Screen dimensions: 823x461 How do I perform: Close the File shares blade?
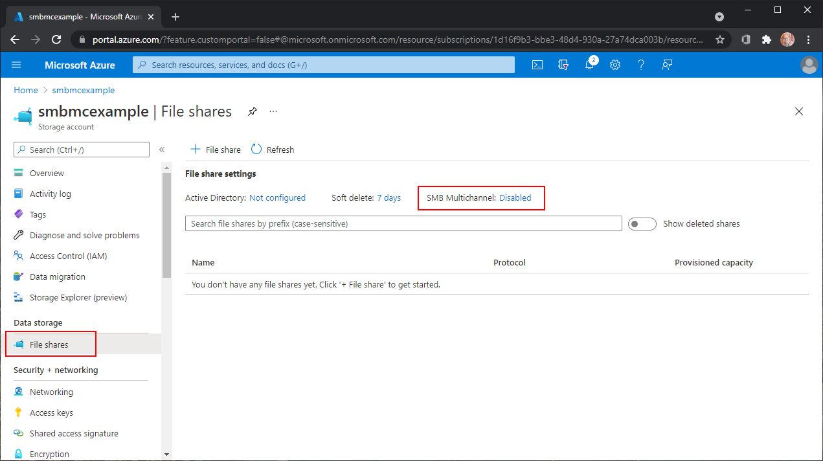tap(799, 111)
